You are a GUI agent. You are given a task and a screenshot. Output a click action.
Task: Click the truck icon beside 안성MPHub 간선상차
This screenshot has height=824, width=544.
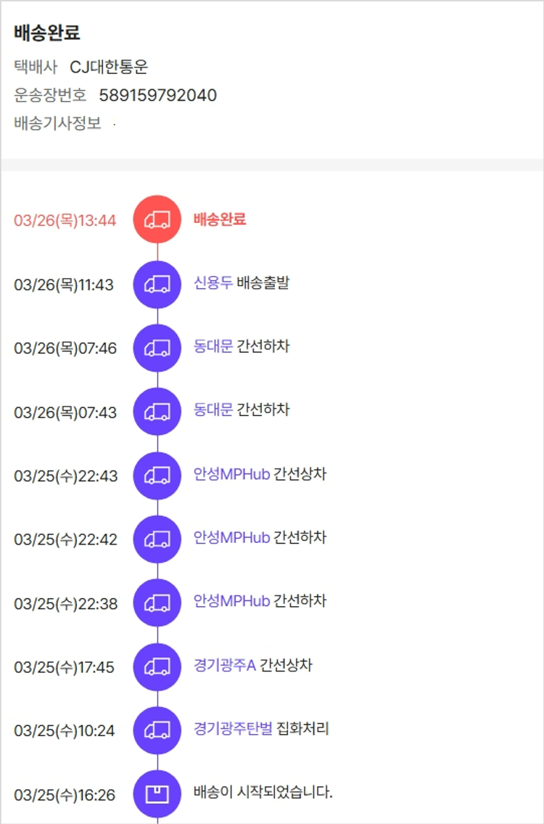pyautogui.click(x=157, y=476)
